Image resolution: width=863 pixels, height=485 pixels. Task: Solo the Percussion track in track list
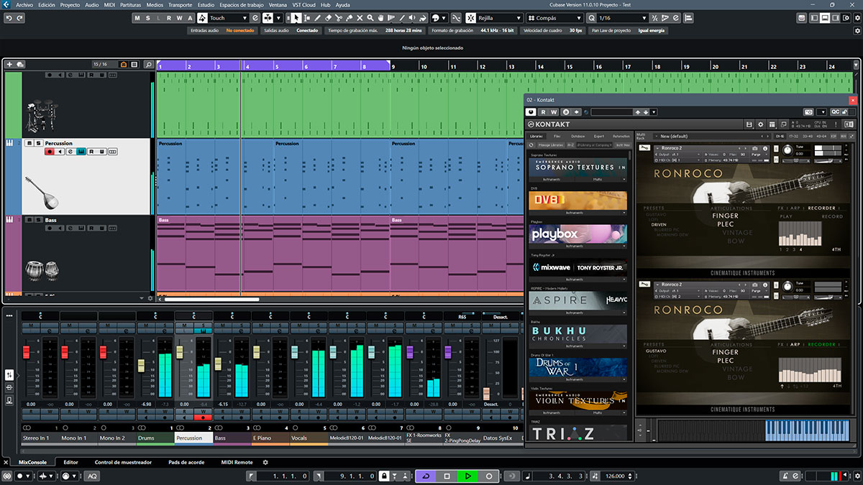[38, 143]
